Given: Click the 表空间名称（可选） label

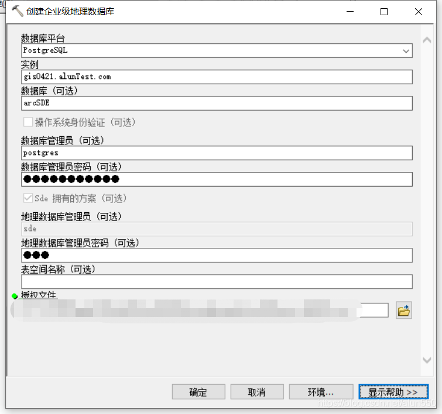Looking at the screenshot, I should (58, 270).
